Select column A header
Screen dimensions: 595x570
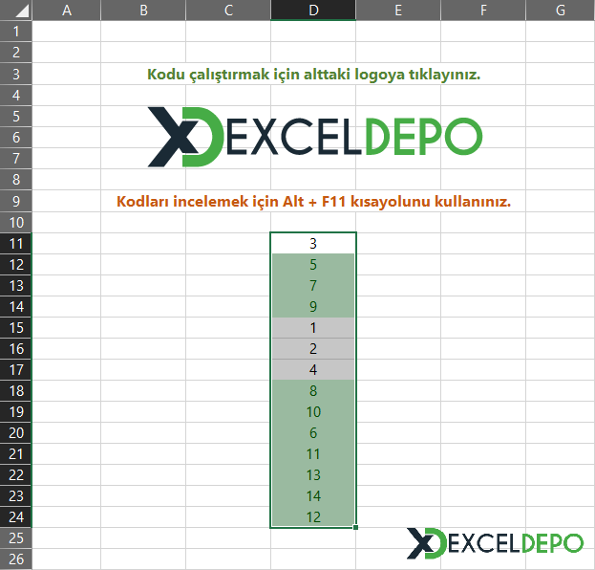[x=67, y=10]
